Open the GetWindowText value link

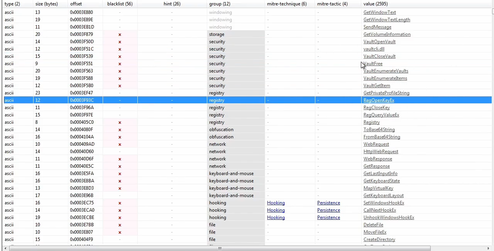[x=379, y=12]
